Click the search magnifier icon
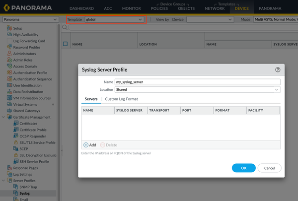298x201 pixels. tap(65, 27)
